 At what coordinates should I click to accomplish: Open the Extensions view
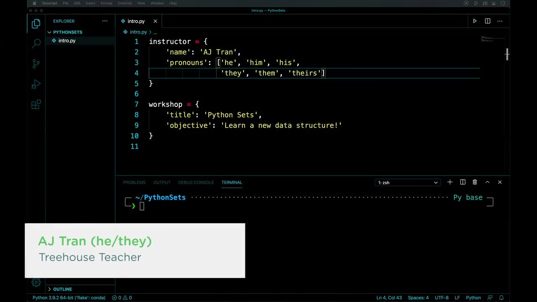click(x=36, y=104)
